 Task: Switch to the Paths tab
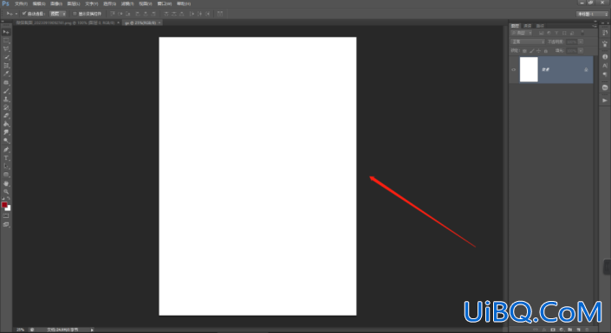click(540, 26)
